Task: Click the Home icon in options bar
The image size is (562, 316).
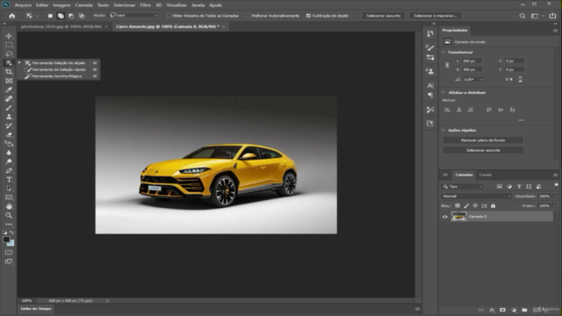Action: 11,16
